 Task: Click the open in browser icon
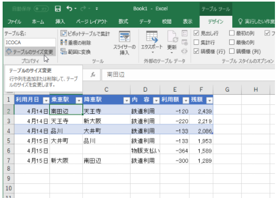[x=184, y=43]
